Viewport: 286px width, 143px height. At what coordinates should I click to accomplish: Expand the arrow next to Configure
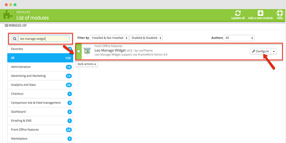pos(274,51)
